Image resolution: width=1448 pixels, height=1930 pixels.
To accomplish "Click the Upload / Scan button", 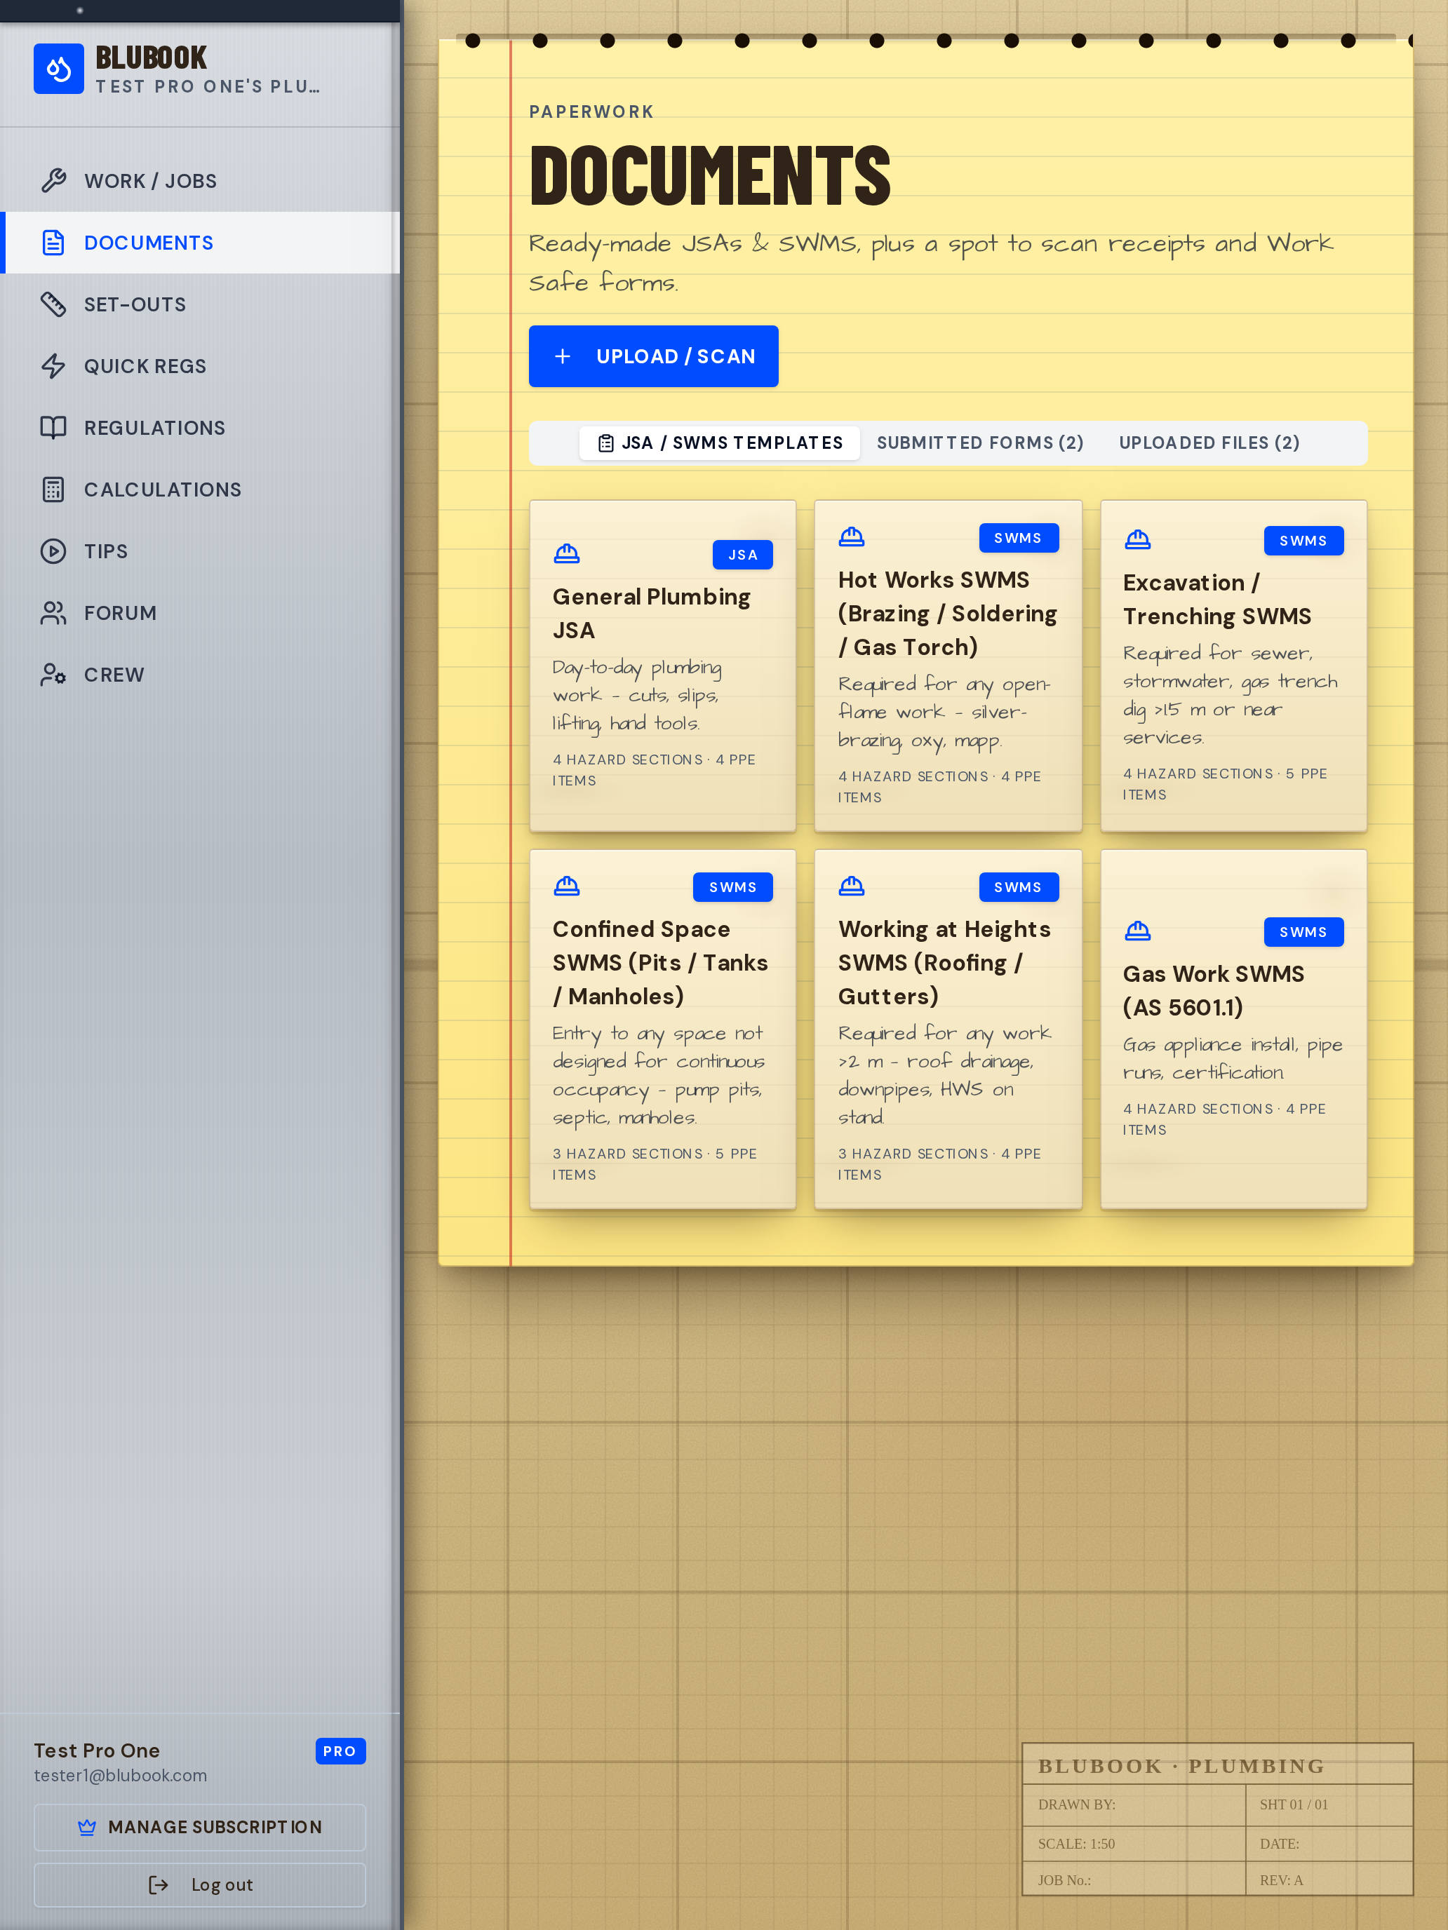I will coord(653,356).
